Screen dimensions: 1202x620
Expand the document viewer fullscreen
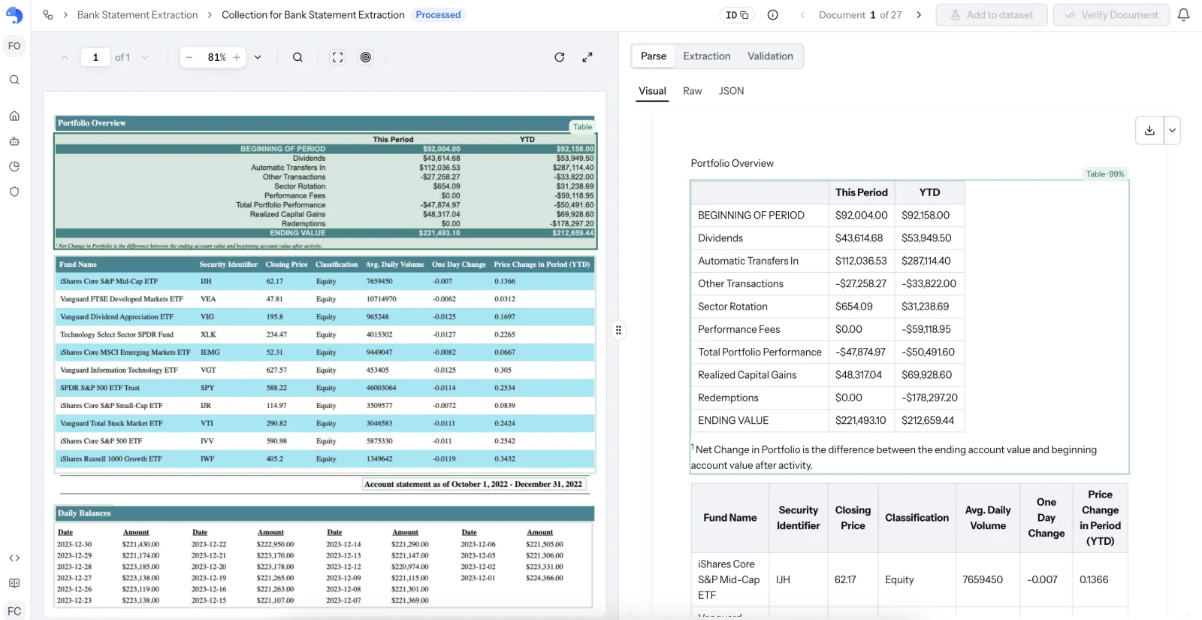click(587, 57)
